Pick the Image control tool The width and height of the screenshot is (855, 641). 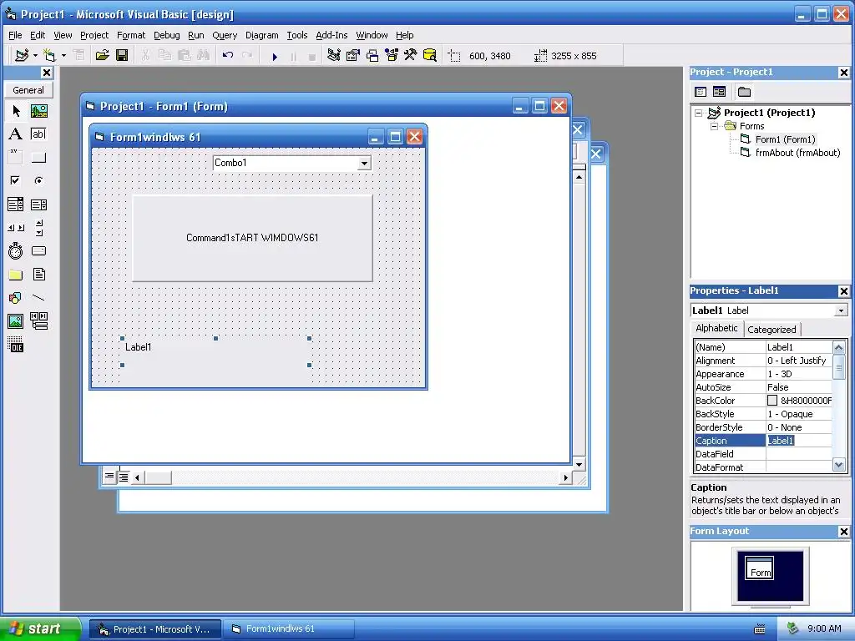pyautogui.click(x=16, y=321)
